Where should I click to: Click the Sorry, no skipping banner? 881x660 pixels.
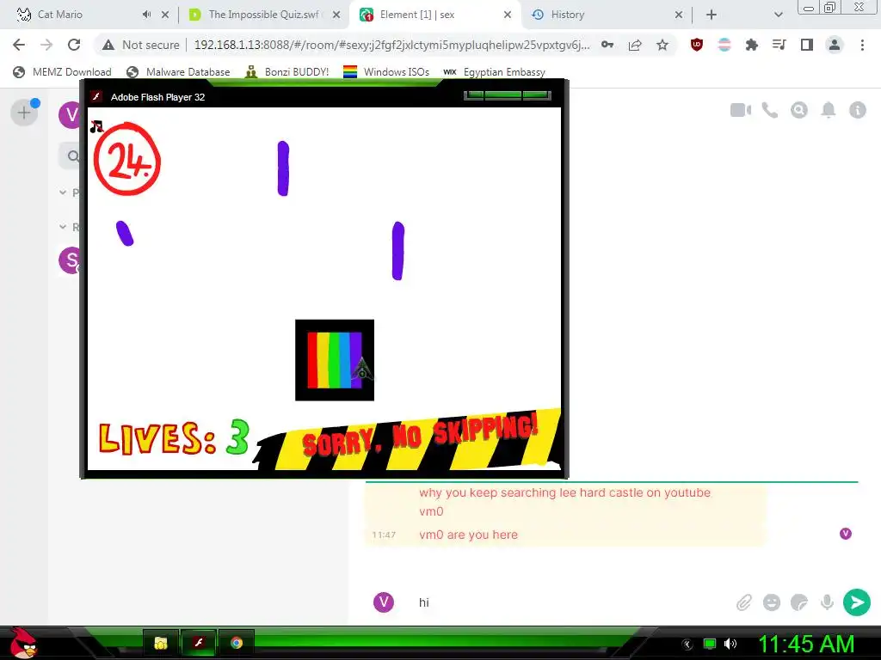point(409,441)
